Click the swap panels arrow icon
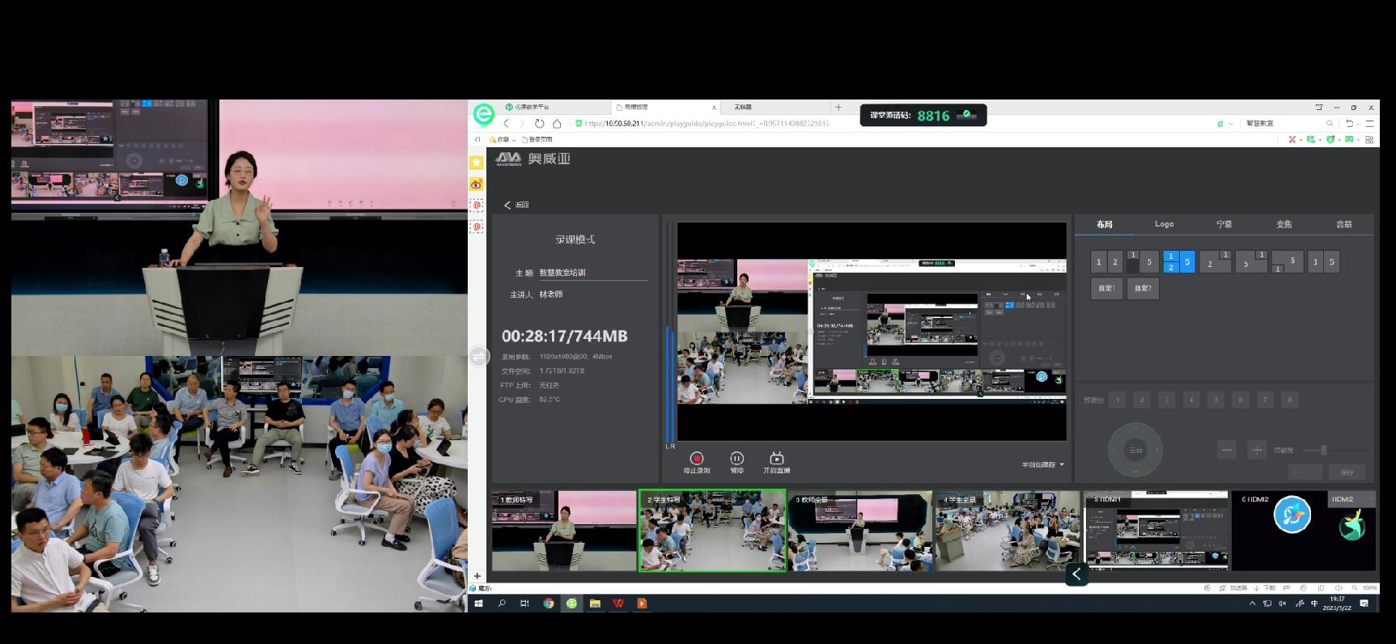The height and width of the screenshot is (644, 1396). click(x=479, y=356)
